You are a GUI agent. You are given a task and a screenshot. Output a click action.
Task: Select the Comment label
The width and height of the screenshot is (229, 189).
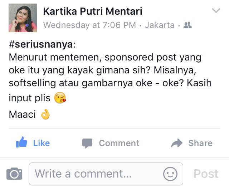coord(119,143)
